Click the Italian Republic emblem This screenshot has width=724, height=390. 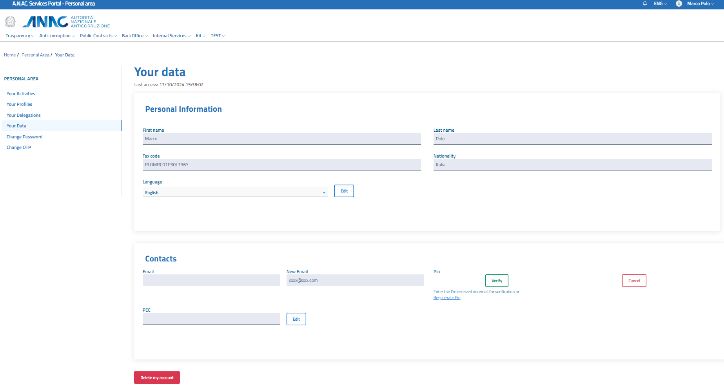pyautogui.click(x=11, y=22)
